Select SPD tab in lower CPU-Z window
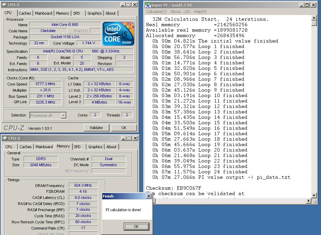Viewport: 321px width, 235px height. click(77, 147)
